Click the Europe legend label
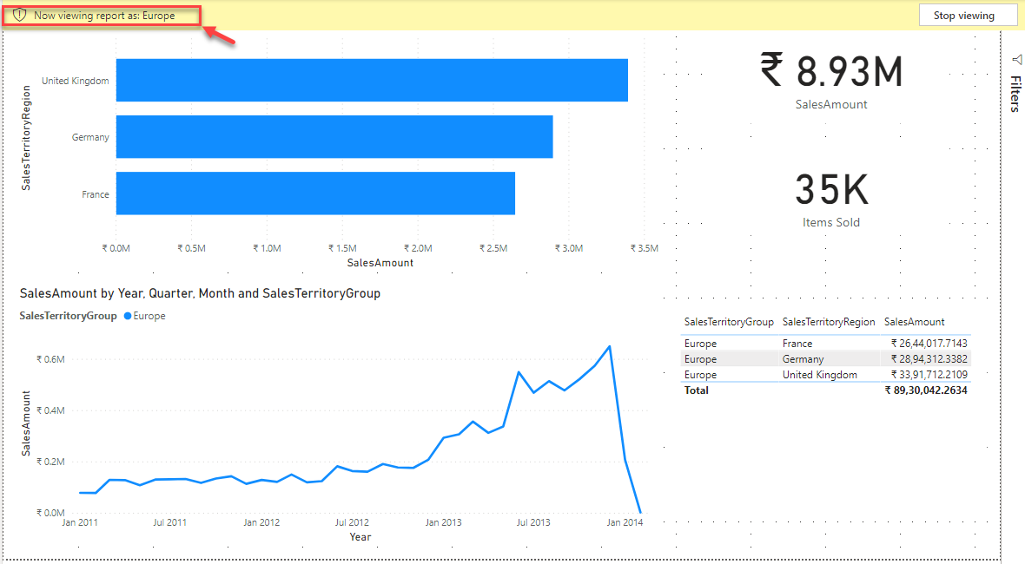 (x=149, y=316)
